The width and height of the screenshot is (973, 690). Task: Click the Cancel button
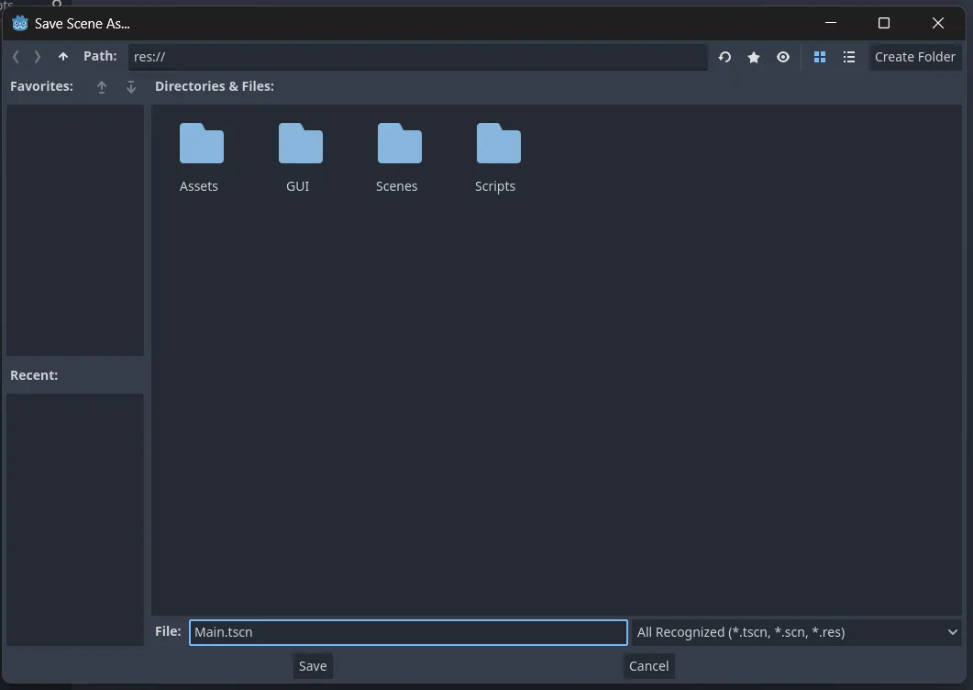click(x=648, y=666)
